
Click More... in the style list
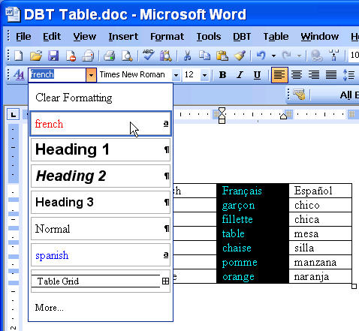(101, 308)
